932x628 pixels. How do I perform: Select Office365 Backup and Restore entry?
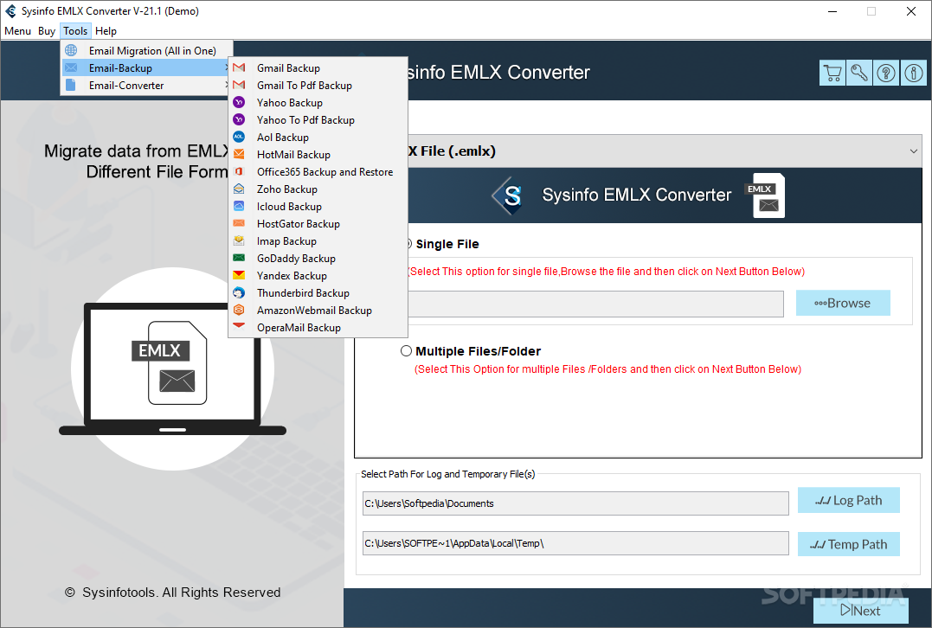[318, 171]
